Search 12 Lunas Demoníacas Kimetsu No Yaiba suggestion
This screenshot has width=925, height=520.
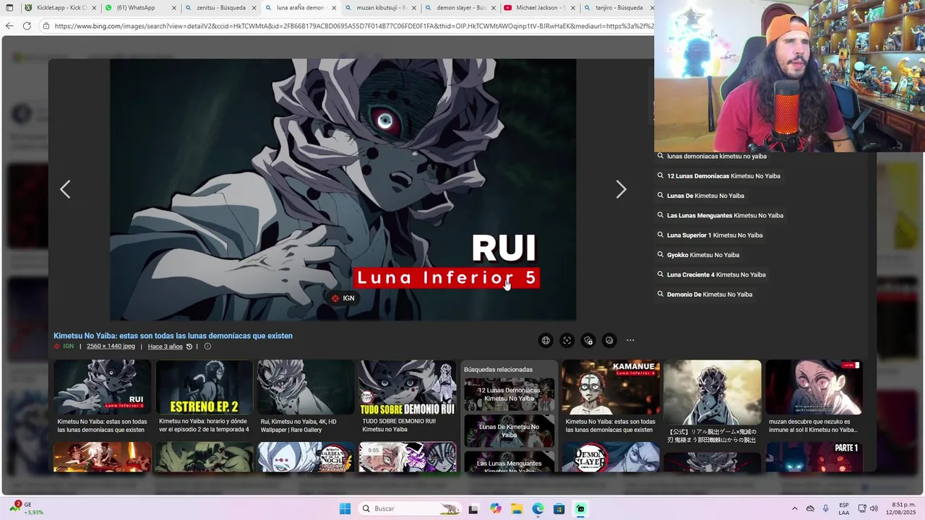click(x=718, y=176)
